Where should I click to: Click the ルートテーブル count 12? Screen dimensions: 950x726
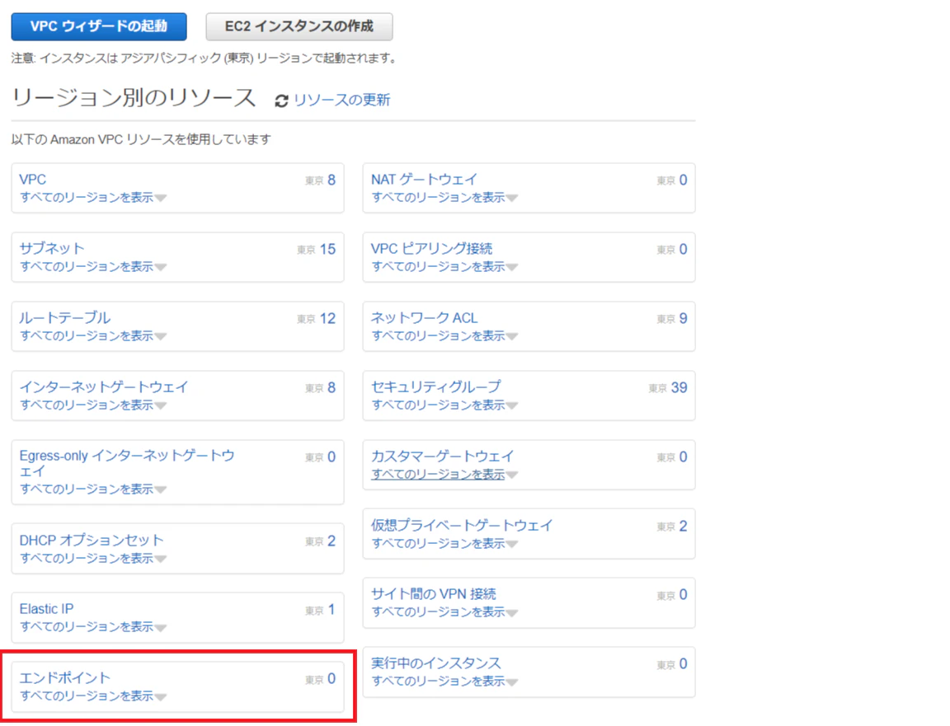(x=327, y=318)
